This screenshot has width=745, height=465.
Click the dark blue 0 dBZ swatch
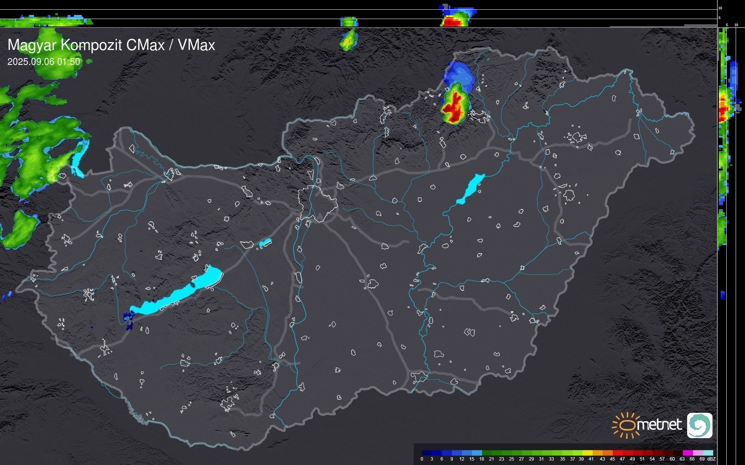tap(426, 453)
